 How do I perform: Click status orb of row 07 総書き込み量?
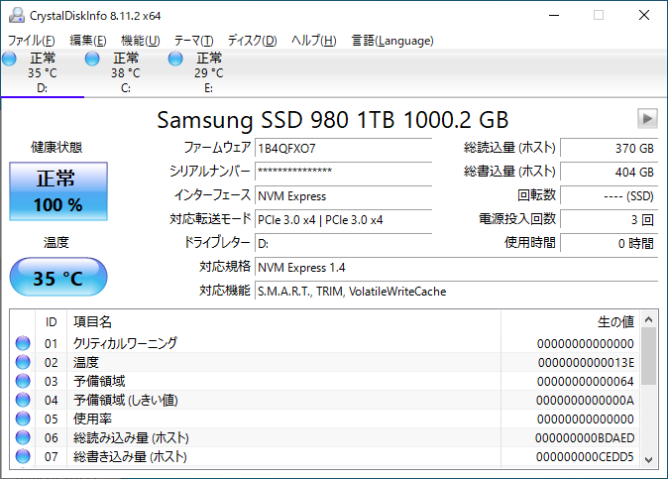[23, 456]
